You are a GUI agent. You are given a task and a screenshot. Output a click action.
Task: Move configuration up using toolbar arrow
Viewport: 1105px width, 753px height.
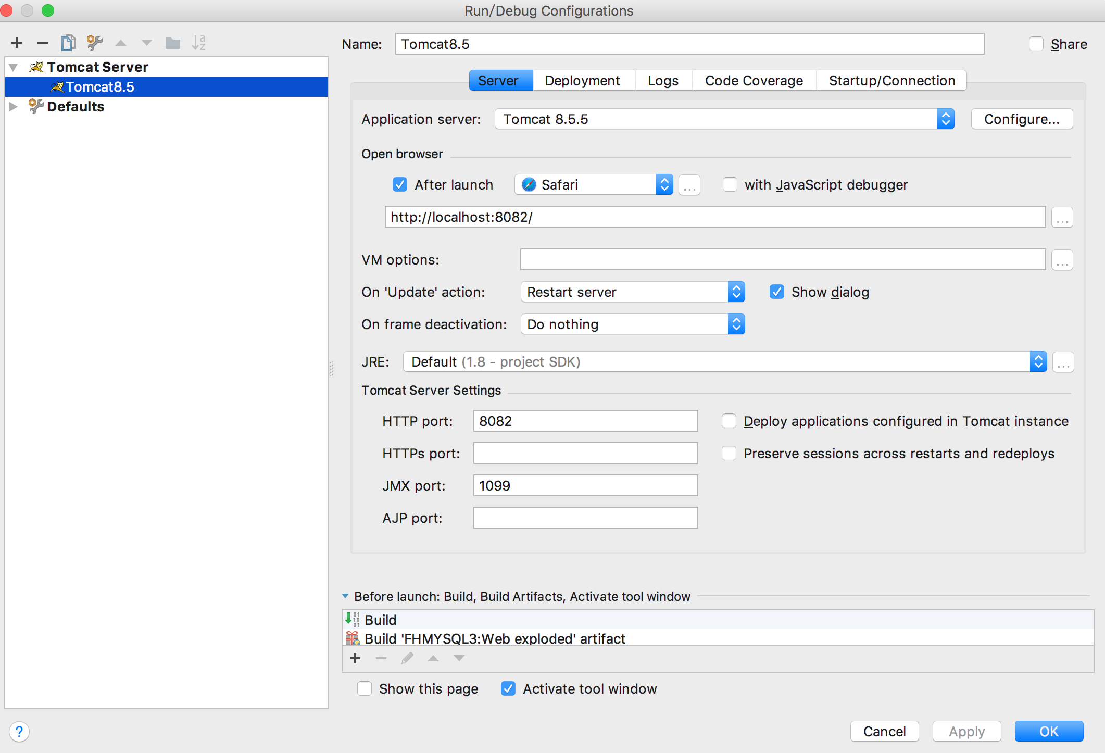121,43
